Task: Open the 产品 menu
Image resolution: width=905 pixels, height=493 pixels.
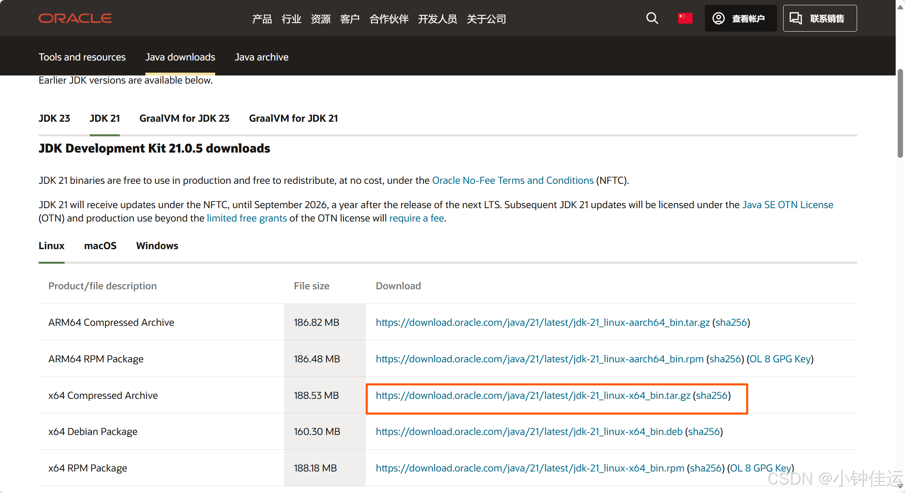Action: pos(262,19)
